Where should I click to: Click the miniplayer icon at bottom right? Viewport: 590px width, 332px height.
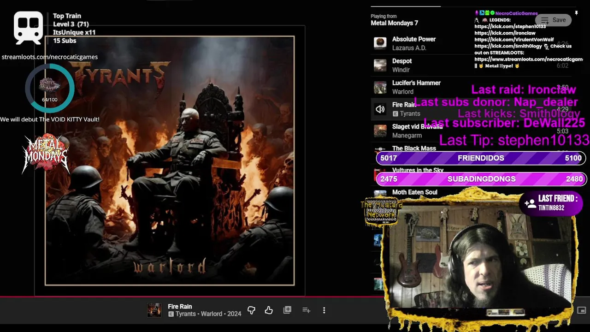point(581,310)
